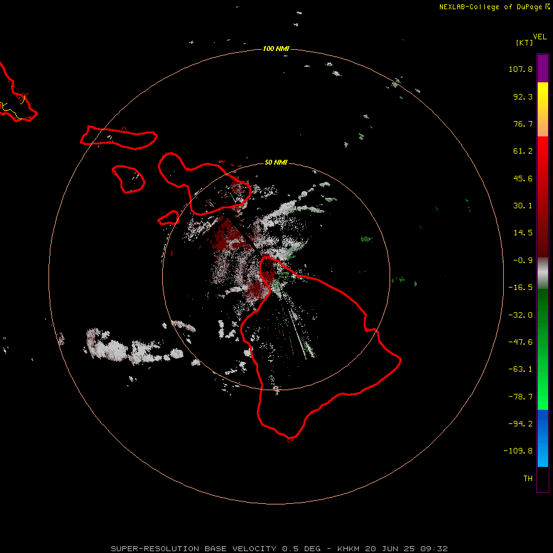Click the 45.6 velocity scale value
The height and width of the screenshot is (553, 553).
click(523, 178)
